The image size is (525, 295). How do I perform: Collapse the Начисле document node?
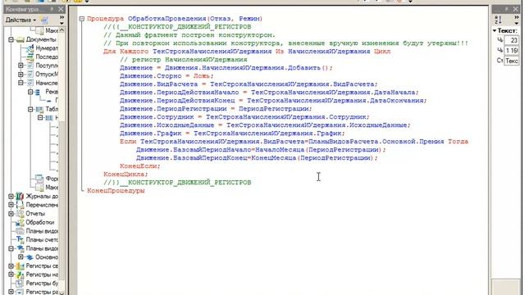[x=21, y=83]
